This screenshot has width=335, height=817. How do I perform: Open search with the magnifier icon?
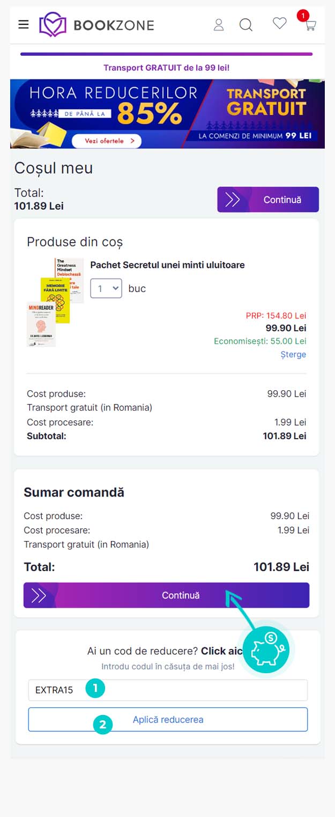point(246,25)
